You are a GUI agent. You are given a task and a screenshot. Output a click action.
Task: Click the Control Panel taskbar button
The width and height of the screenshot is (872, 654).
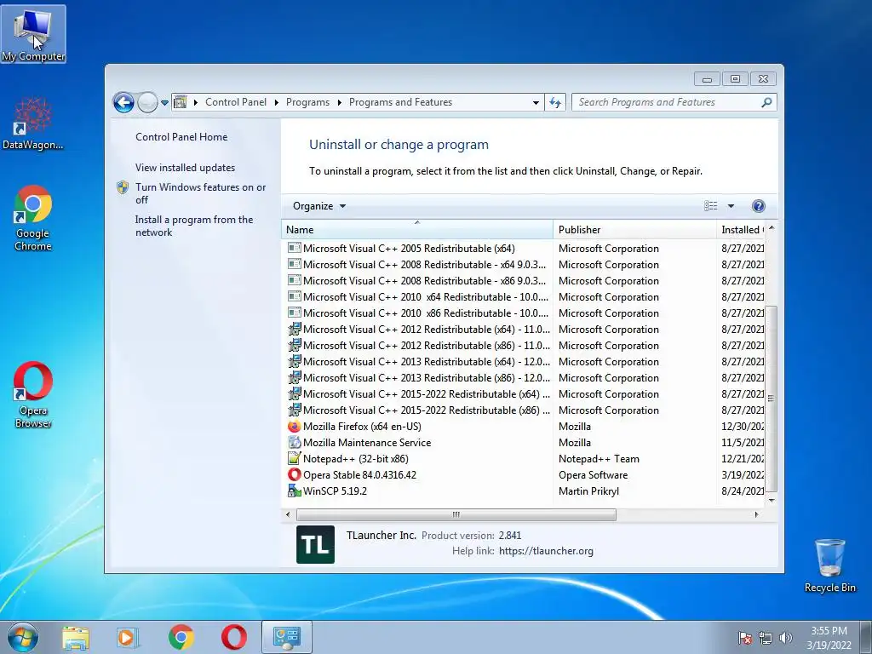coord(287,637)
